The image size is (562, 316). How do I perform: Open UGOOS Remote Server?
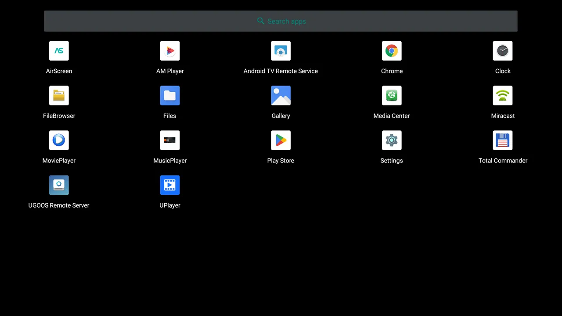coord(59,185)
